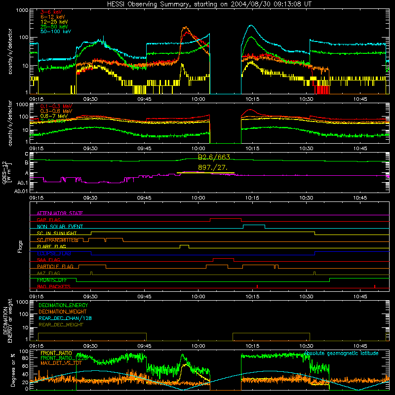
Task: Click the raised GAP_FLAG segment after 10:00
Action: [226, 218]
